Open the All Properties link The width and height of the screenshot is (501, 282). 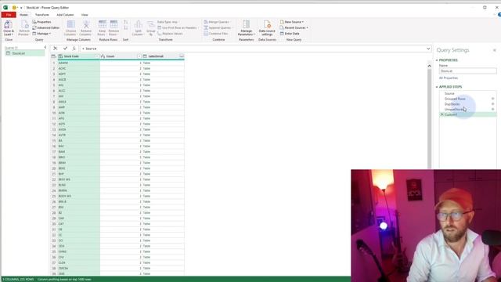[449, 78]
